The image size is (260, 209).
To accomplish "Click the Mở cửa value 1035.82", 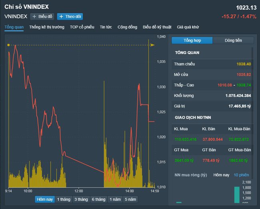I will pyautogui.click(x=244, y=74).
